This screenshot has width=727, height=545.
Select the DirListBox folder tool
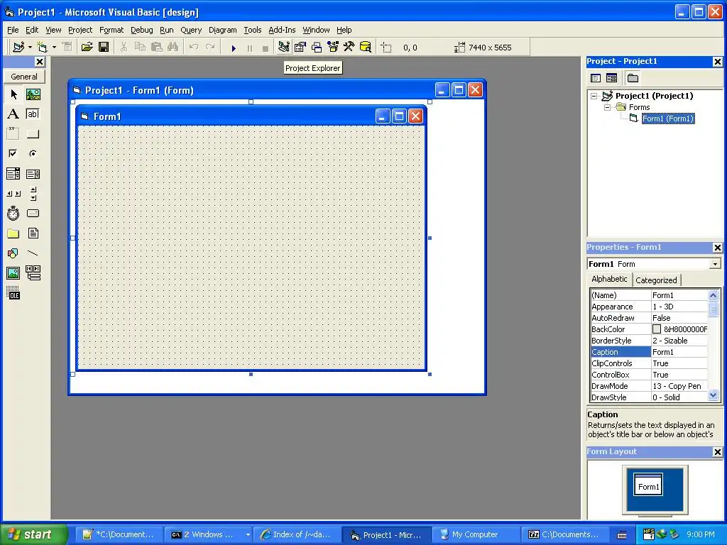click(13, 233)
